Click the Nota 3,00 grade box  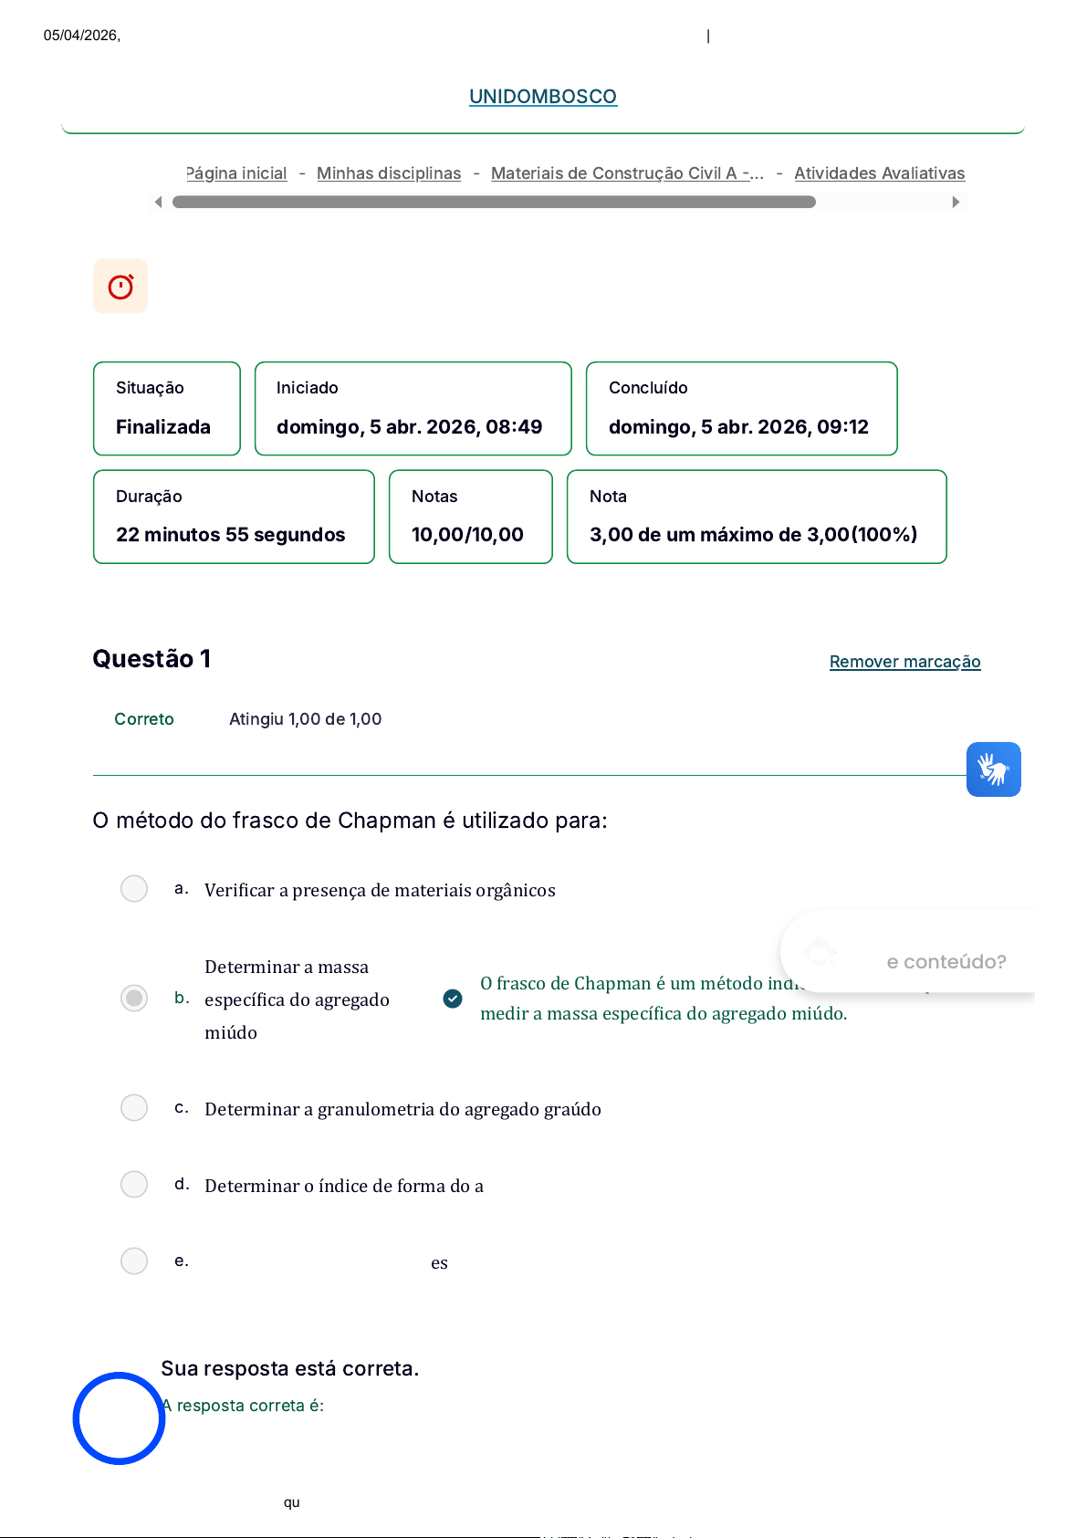(756, 517)
